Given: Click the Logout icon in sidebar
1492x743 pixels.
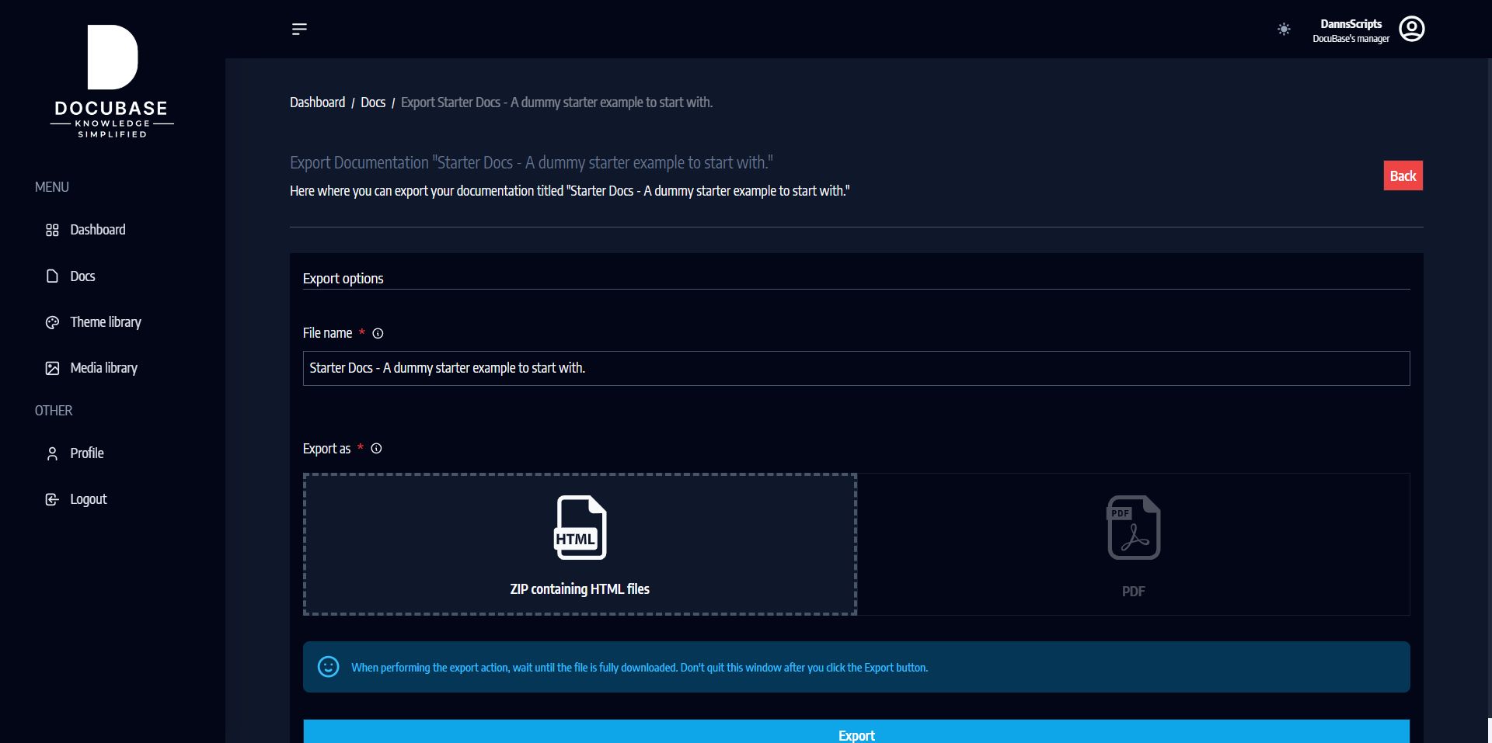Looking at the screenshot, I should point(52,499).
